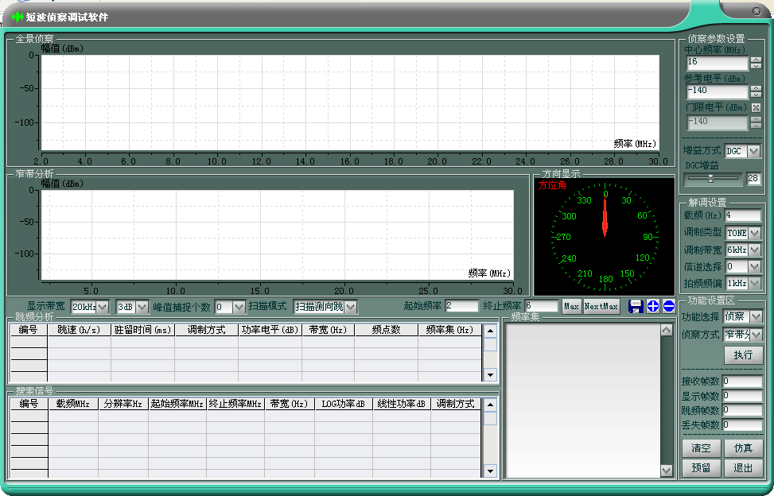Click the 终止频率 input field
This screenshot has height=496, width=774.
pyautogui.click(x=542, y=306)
